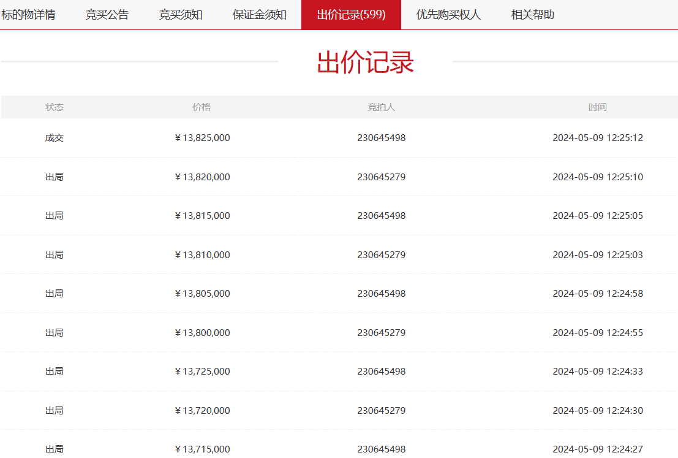Click the 状态 column header
Viewport: 678px width, 458px height.
[55, 107]
